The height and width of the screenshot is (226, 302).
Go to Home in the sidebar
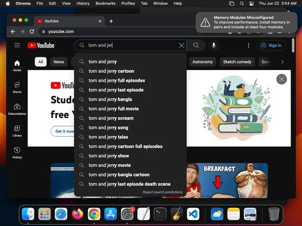(x=17, y=66)
